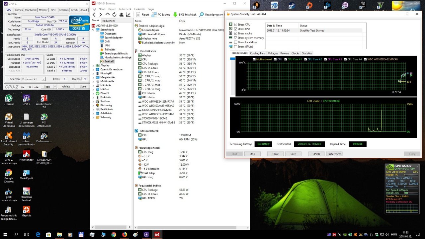Switch to the CPU-Z Memory tab
This screenshot has height=239, width=425.
click(43, 10)
